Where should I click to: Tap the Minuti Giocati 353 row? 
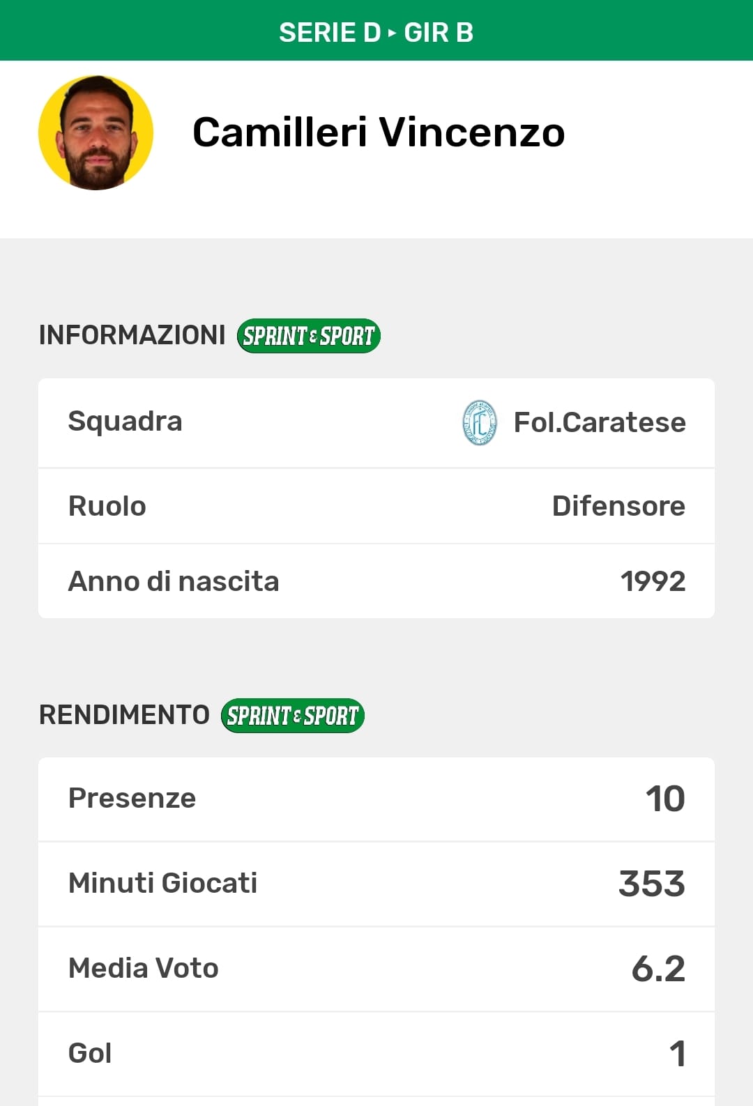tap(376, 884)
